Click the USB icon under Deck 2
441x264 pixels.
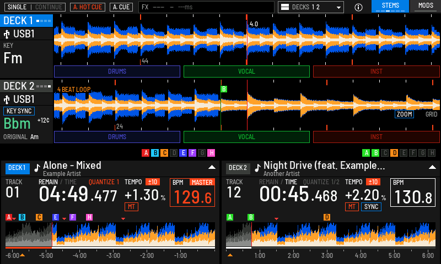(7, 100)
